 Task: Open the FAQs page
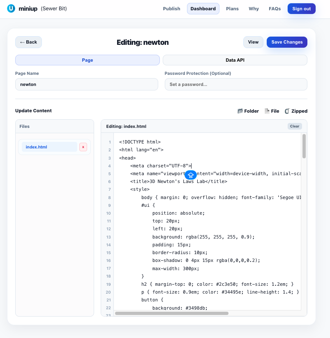coord(275,8)
